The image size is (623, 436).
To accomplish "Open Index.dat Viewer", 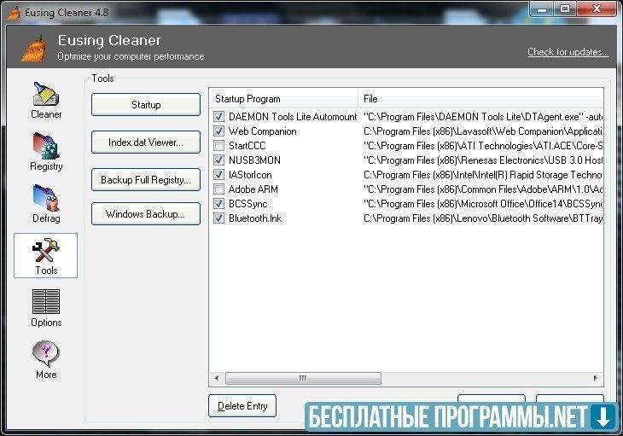I will click(x=146, y=142).
